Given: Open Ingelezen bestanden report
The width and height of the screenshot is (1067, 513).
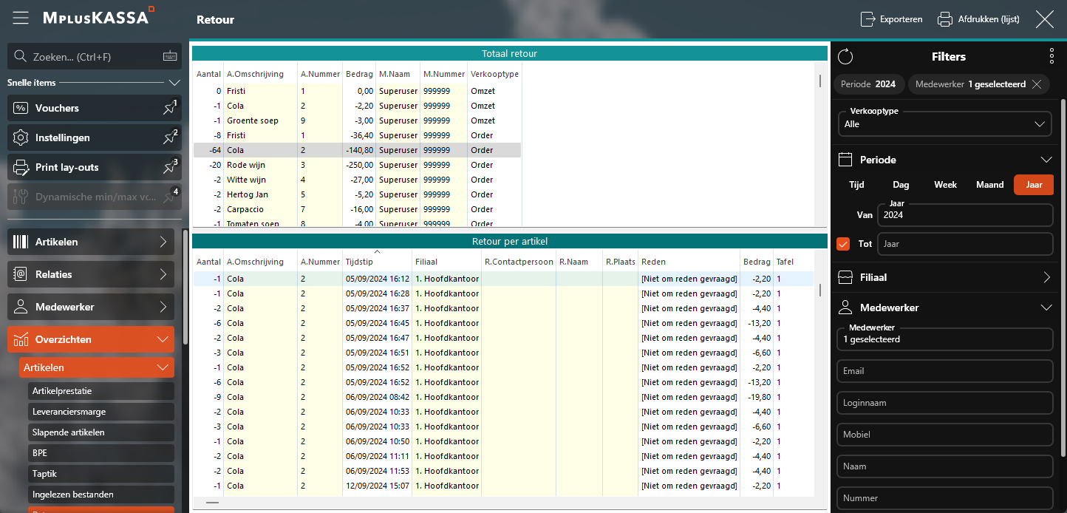Looking at the screenshot, I should click(x=101, y=495).
